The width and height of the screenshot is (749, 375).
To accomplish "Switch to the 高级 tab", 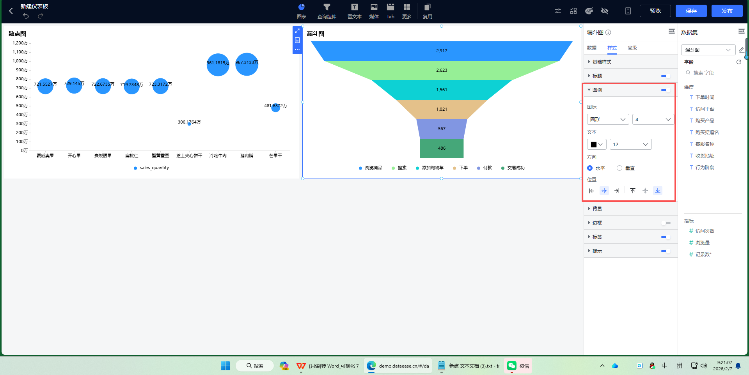I will pyautogui.click(x=632, y=48).
